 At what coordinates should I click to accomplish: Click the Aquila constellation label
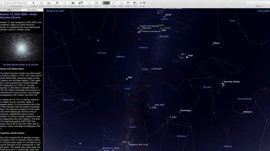coord(127,89)
